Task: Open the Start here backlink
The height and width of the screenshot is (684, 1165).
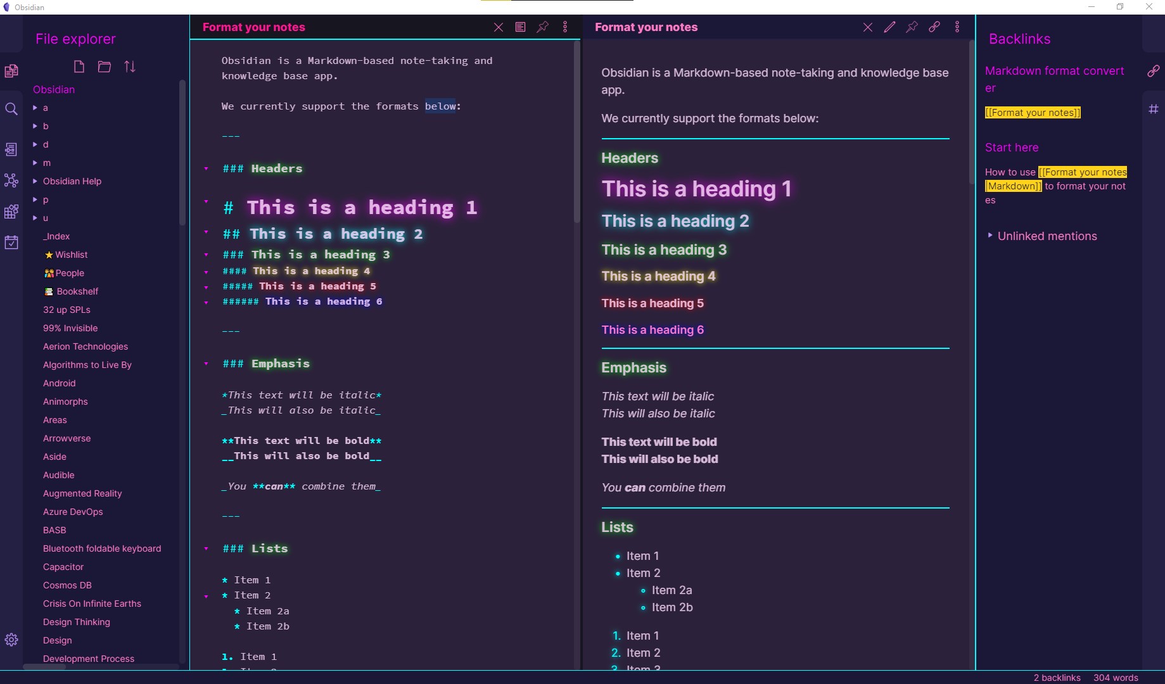Action: click(x=1012, y=148)
